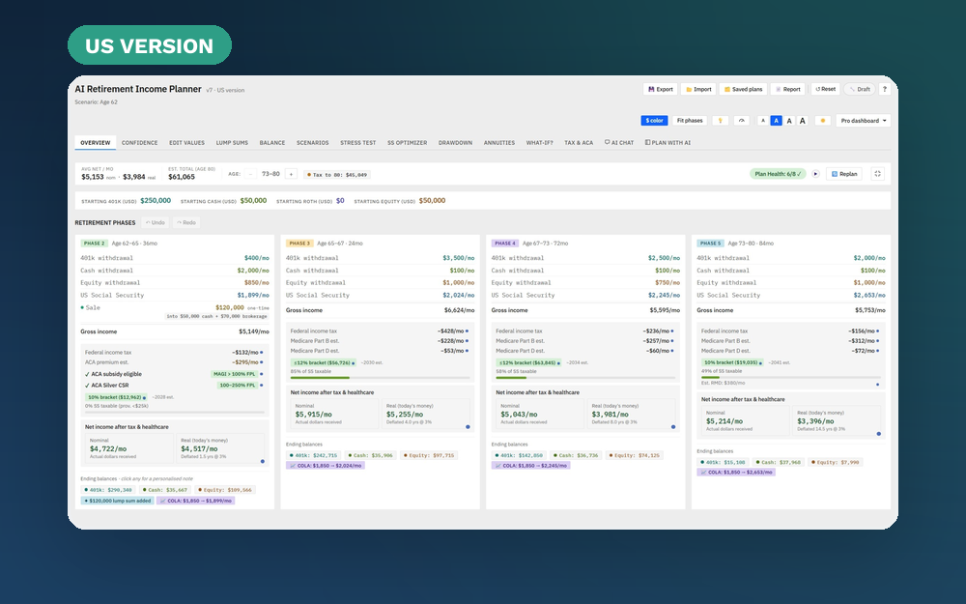Open the Drawdown tab

(455, 143)
